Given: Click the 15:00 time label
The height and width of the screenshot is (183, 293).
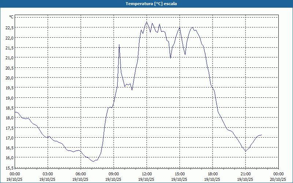Looking at the screenshot, I should coord(179,174).
